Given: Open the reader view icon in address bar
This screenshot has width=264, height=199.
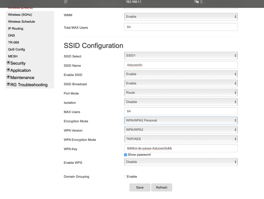Looking at the screenshot, I should [x=66, y=2].
